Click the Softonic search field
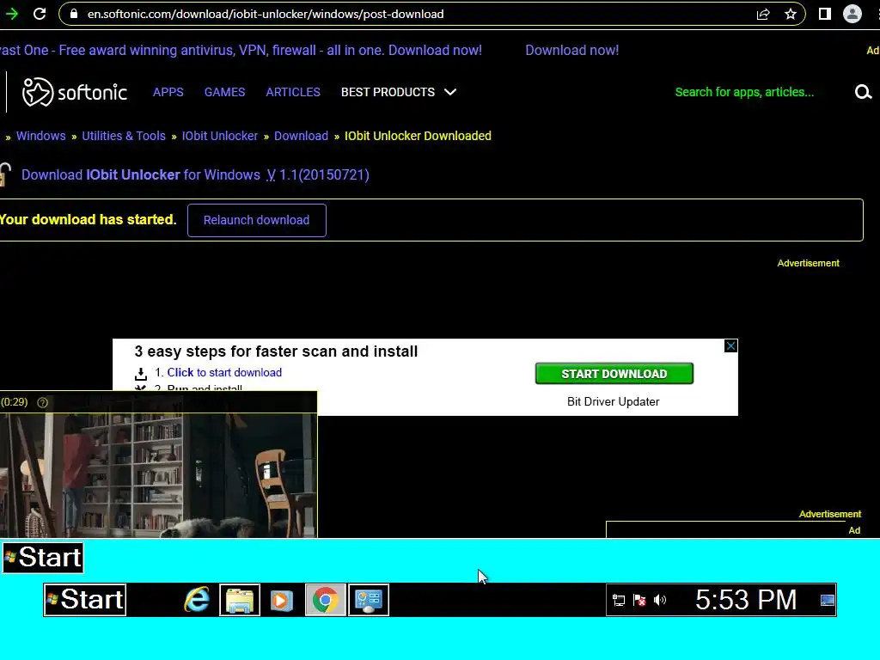 coord(744,92)
